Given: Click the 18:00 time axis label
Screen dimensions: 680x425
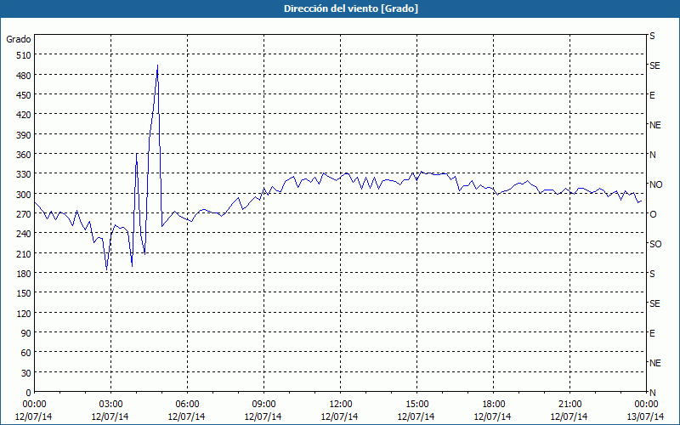Looking at the screenshot, I should point(494,405).
